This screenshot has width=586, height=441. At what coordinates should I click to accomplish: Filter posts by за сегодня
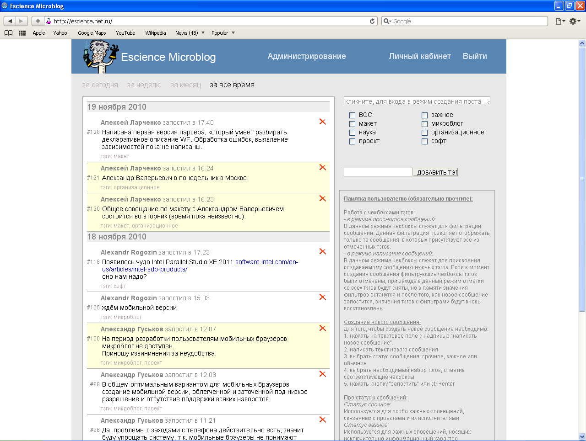click(x=100, y=85)
